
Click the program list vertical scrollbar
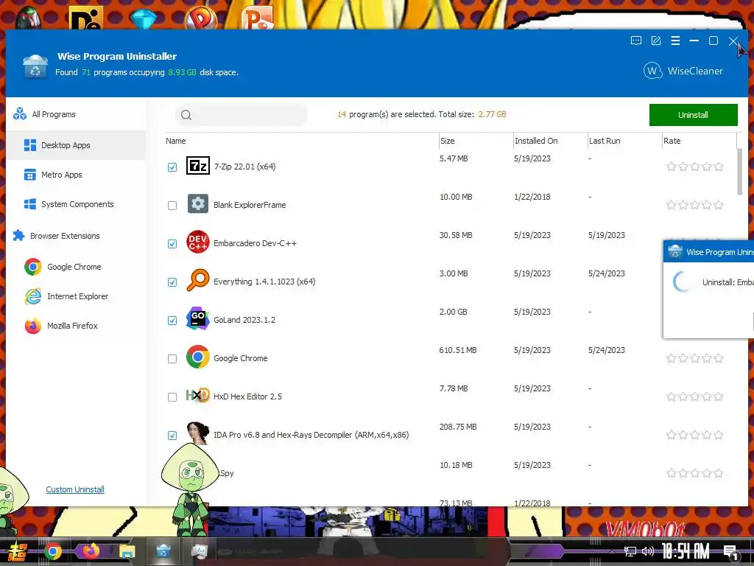739,171
